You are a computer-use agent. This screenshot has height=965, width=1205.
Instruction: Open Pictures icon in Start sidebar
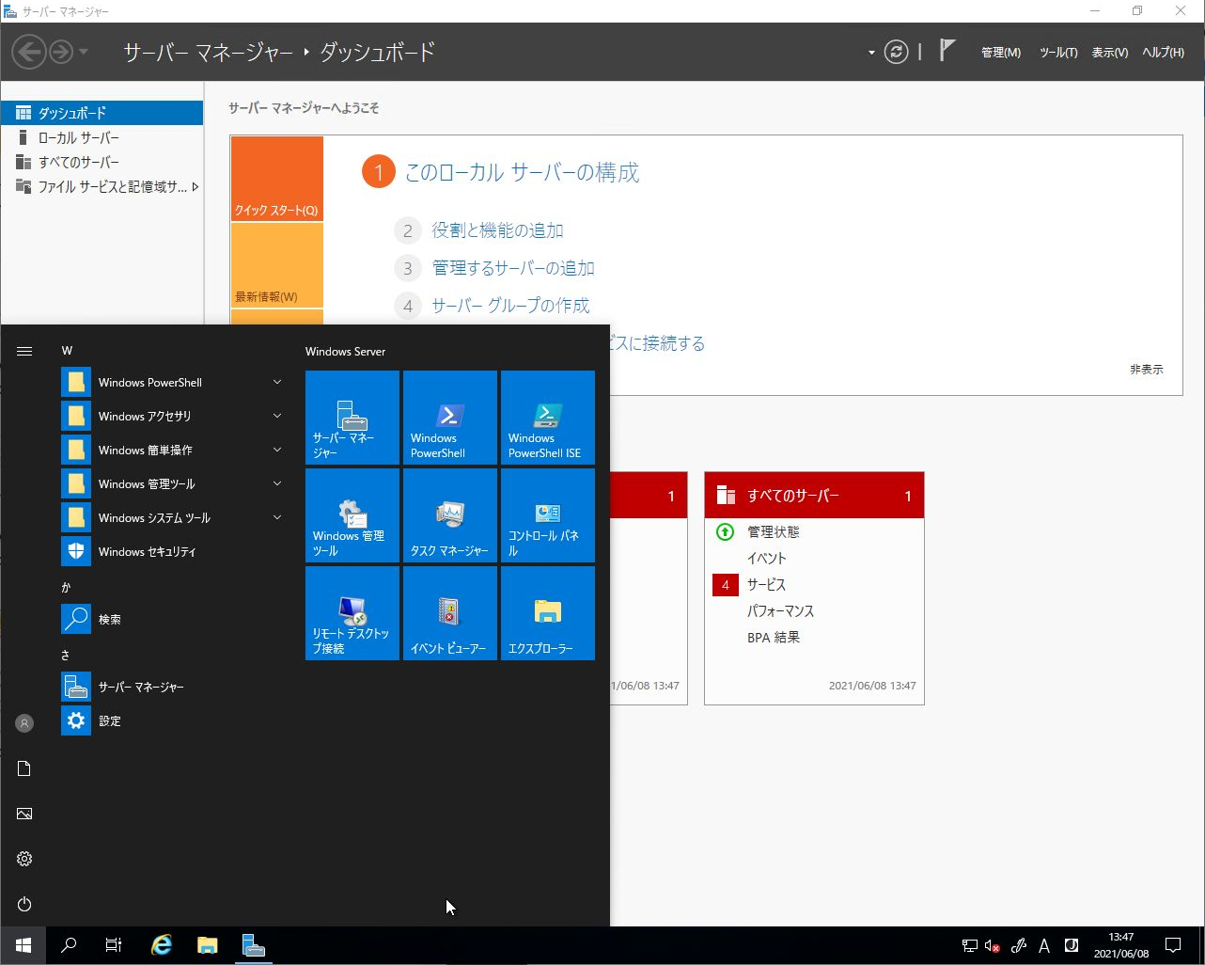click(24, 814)
